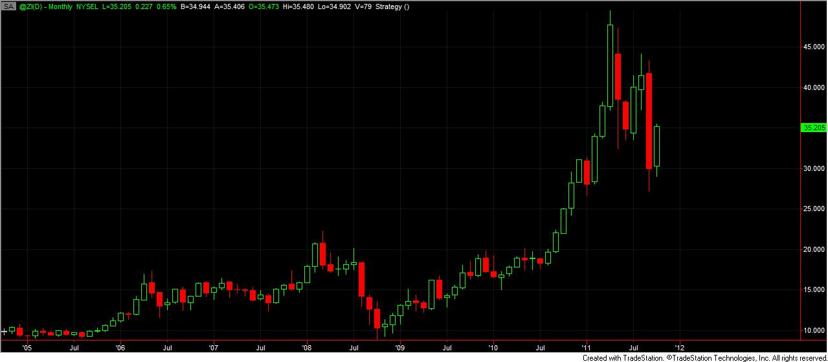Click the '06 year label on time axis
Viewport: 828px width, 362px height.
click(x=120, y=347)
